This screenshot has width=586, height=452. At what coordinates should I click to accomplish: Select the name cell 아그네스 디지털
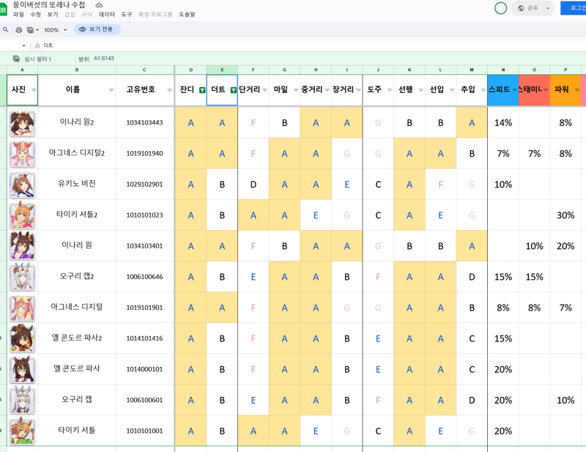pyautogui.click(x=77, y=307)
